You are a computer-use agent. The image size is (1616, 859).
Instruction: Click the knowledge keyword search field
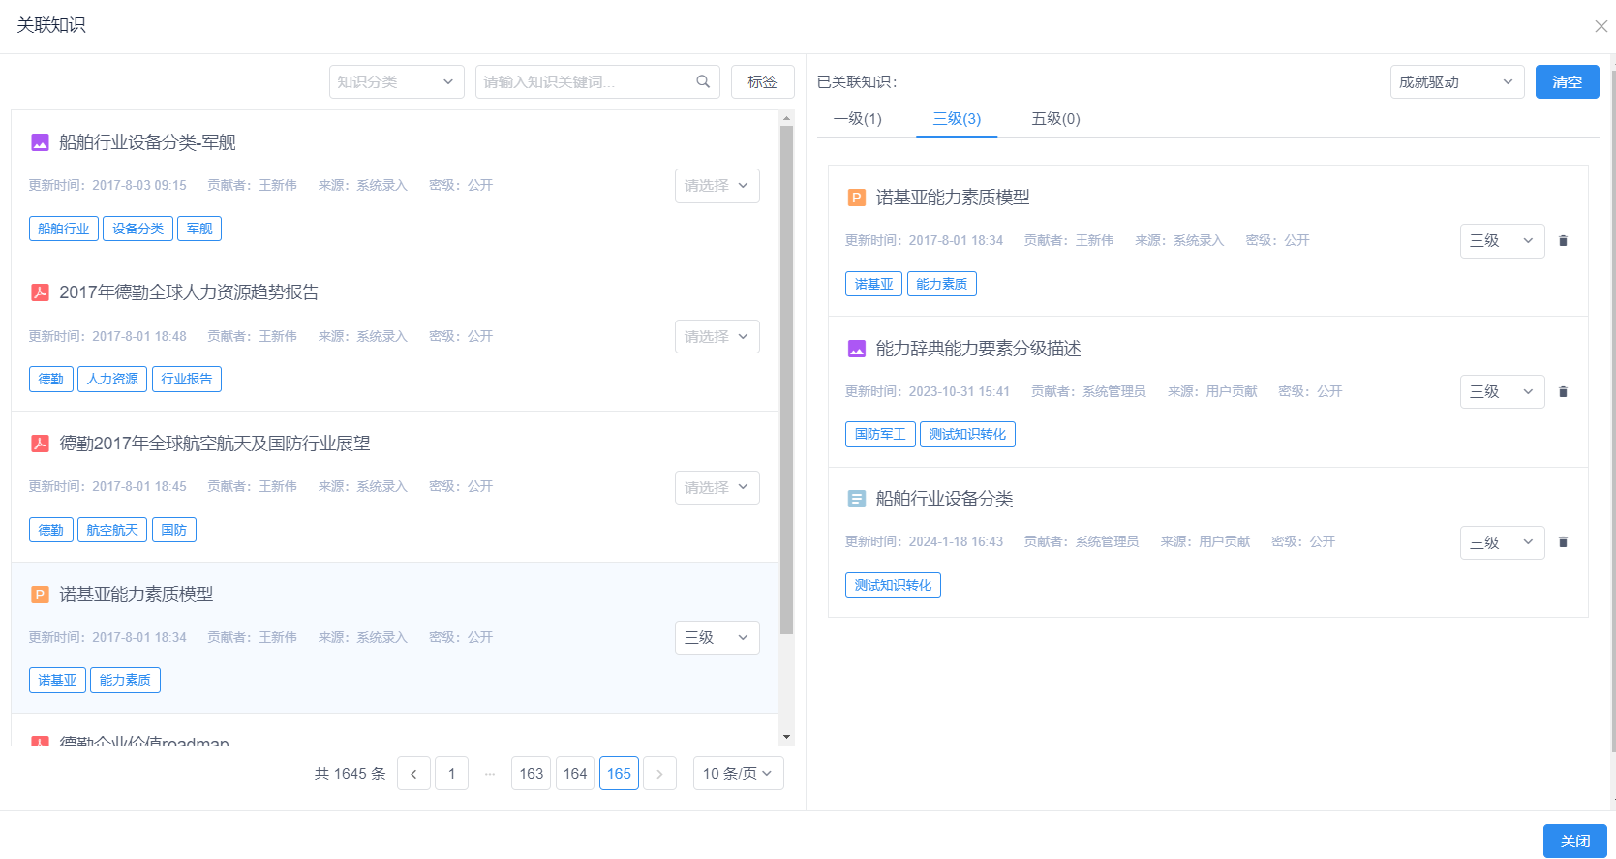586,82
